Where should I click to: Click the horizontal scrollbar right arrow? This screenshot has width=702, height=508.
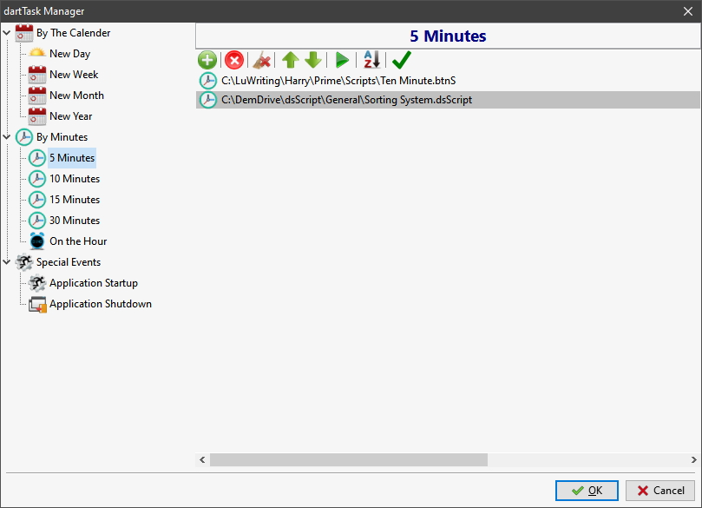(x=693, y=459)
